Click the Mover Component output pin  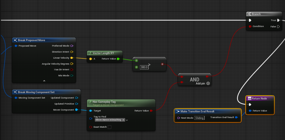coord(76,110)
